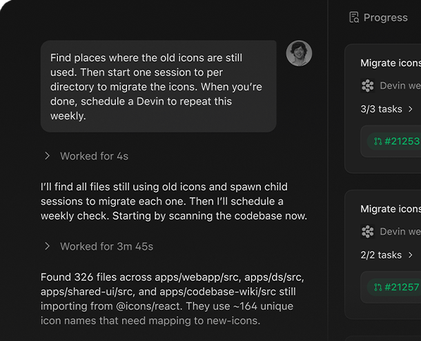Click the Found 326 files response paragraph

(173, 299)
